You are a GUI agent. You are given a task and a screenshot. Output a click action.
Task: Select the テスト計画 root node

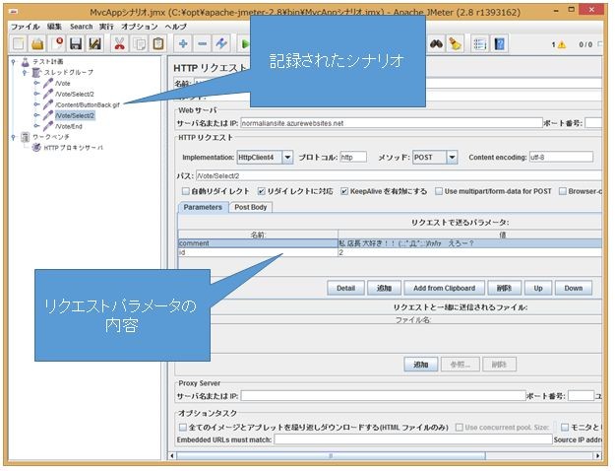(x=48, y=62)
